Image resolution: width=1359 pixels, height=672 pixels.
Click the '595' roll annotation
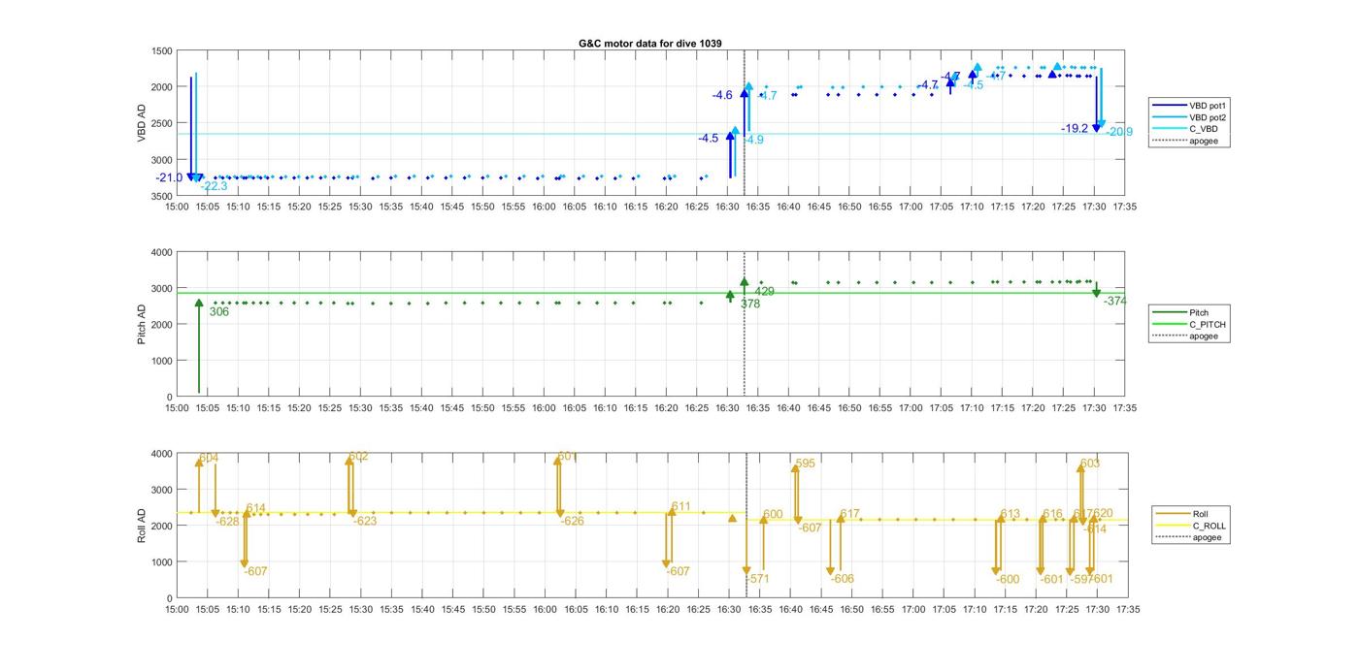[x=806, y=464]
